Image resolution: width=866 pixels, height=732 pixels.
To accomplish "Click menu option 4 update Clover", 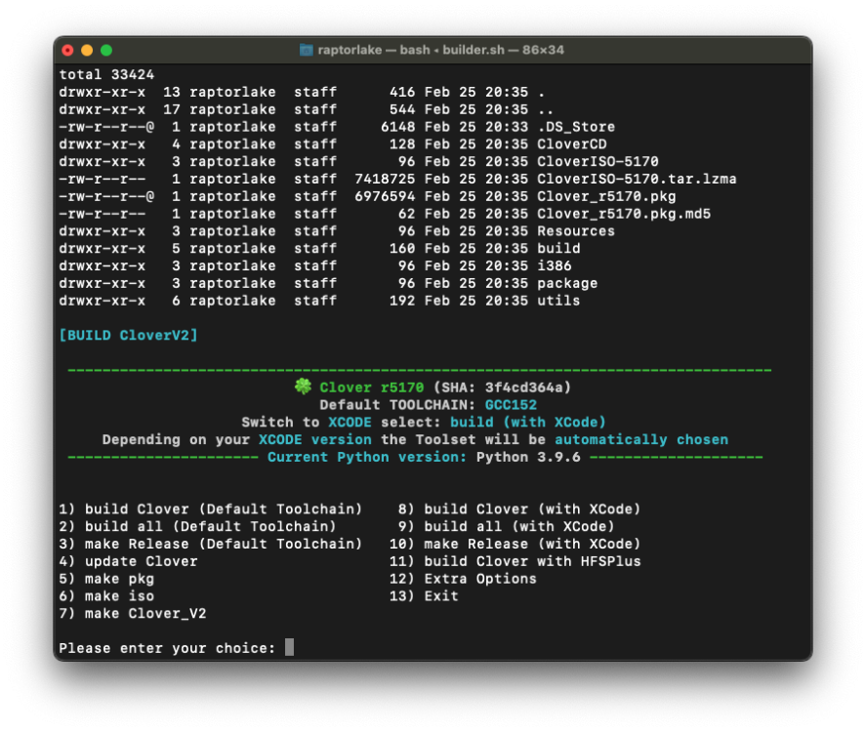I will tap(128, 561).
